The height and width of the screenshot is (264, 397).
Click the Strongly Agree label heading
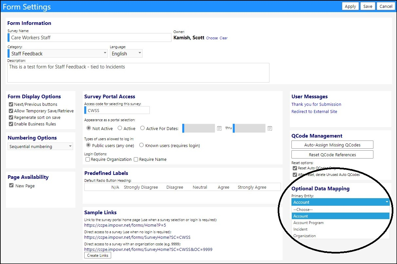(x=252, y=187)
